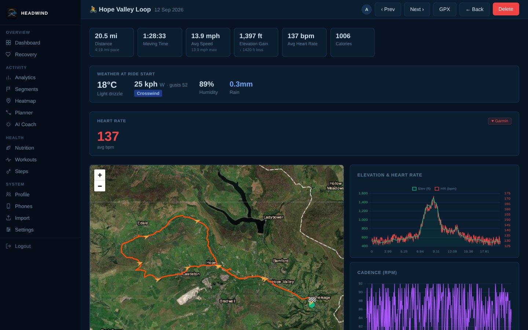Open the Heatmap pin icon
Viewport: 528px width, 330px height.
pos(8,101)
